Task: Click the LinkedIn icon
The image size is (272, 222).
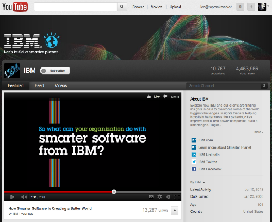Action: pyautogui.click(x=194, y=155)
